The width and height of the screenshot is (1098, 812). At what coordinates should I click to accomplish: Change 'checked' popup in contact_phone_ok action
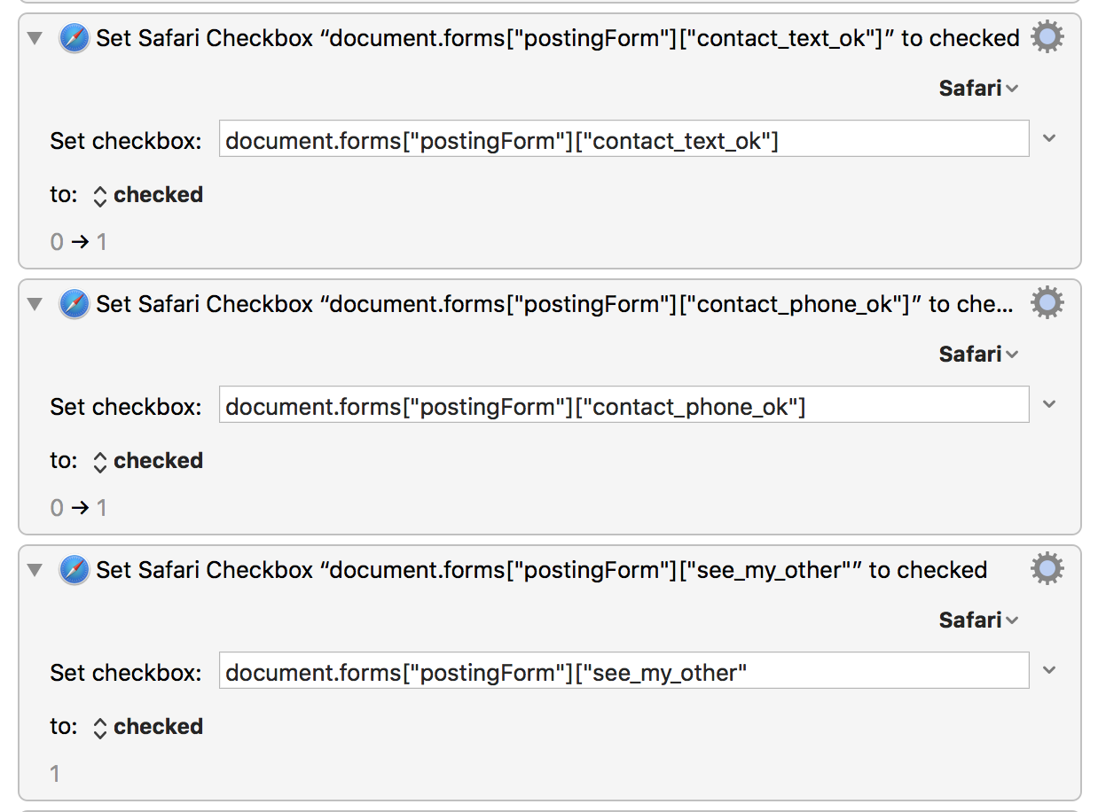(148, 461)
